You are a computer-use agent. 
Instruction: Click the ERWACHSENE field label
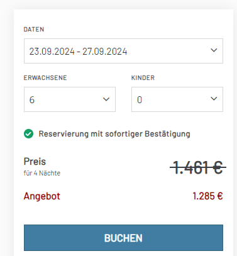(45, 78)
